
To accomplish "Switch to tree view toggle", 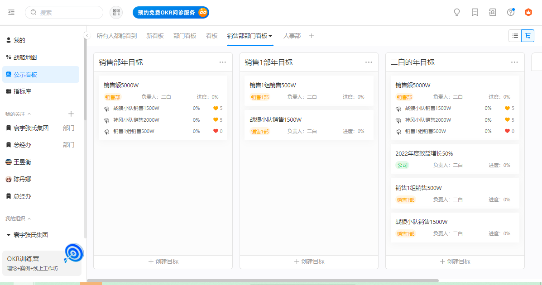I will click(528, 36).
